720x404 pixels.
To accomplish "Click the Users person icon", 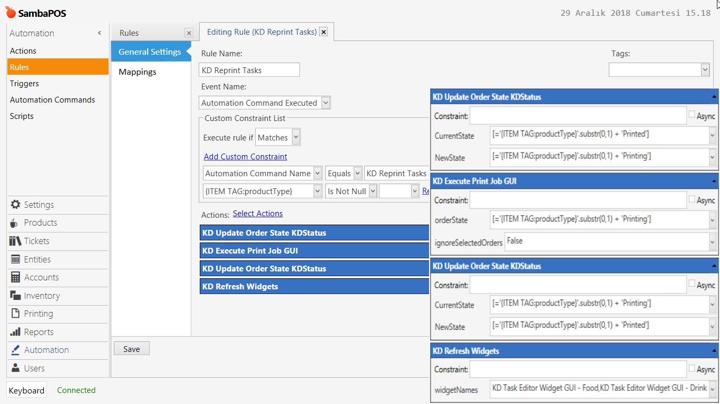I will tap(15, 368).
